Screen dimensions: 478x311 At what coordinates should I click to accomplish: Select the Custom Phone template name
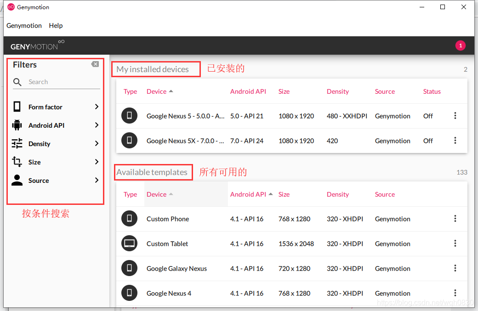click(168, 219)
